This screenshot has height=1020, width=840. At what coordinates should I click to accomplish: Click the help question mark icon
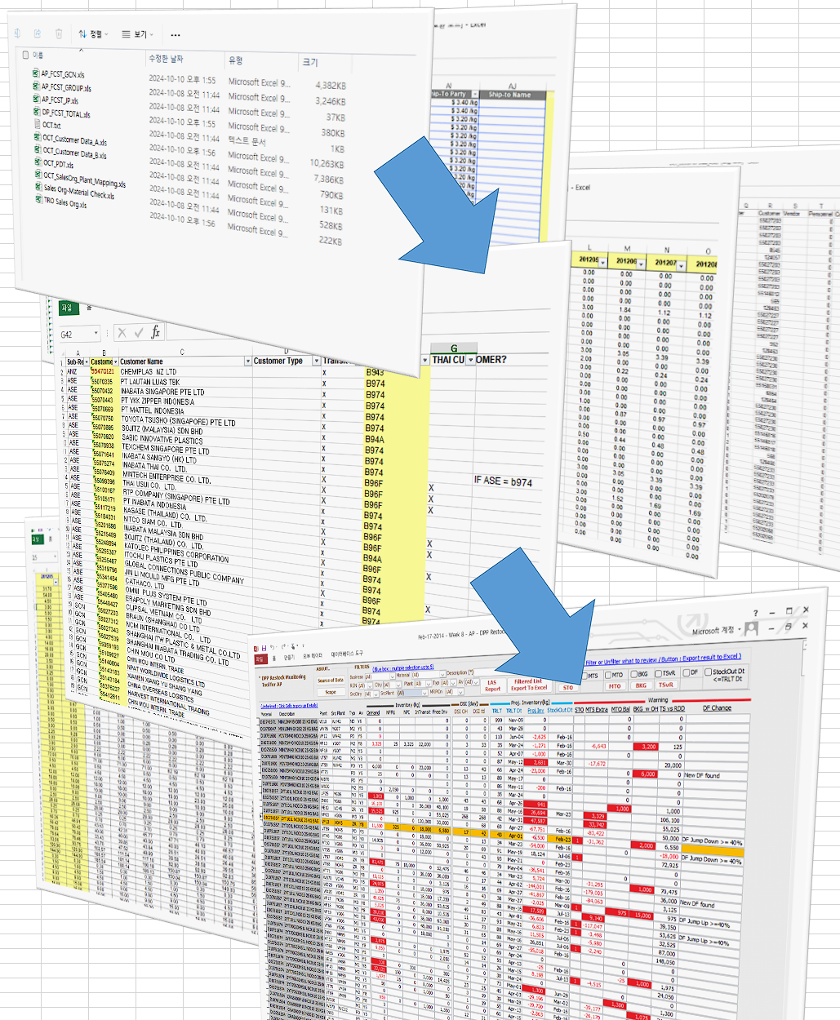[755, 613]
